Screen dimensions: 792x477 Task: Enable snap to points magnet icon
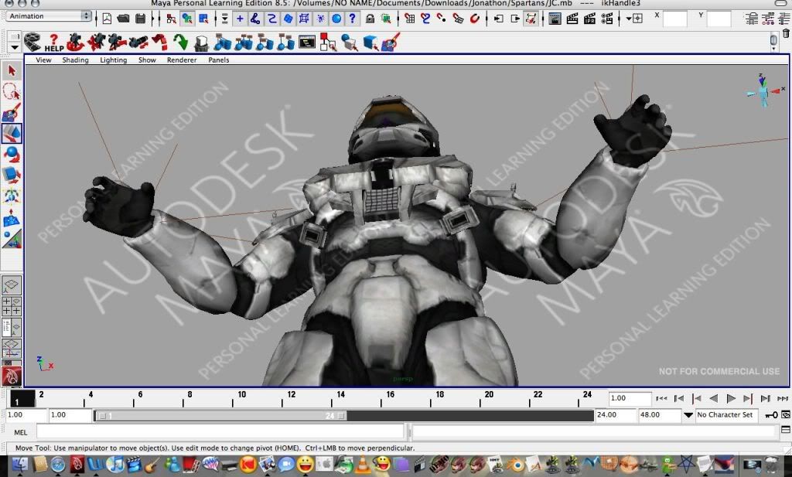(x=442, y=19)
